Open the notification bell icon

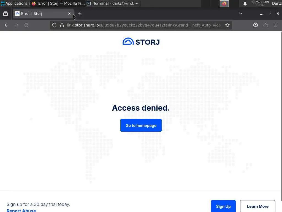click(245, 4)
